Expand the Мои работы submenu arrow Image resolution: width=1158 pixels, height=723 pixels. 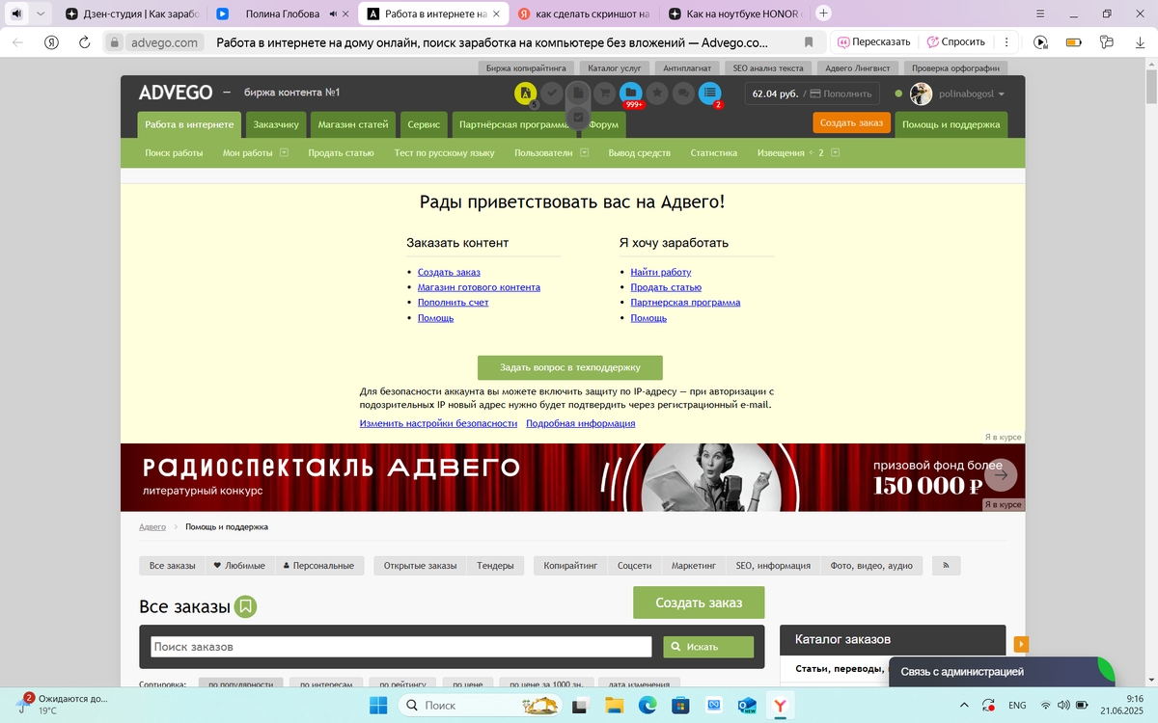[284, 152]
